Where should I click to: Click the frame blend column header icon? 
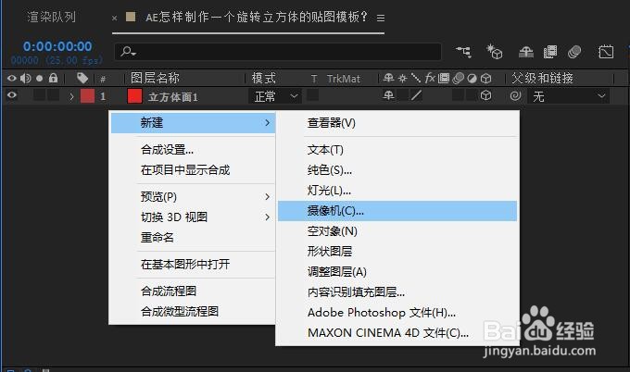click(x=444, y=78)
